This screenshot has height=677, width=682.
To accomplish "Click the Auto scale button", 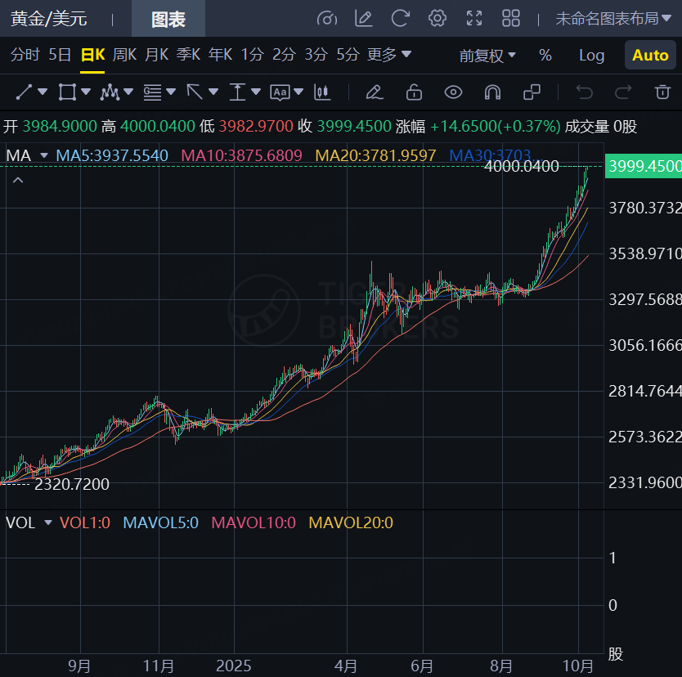I will (650, 56).
